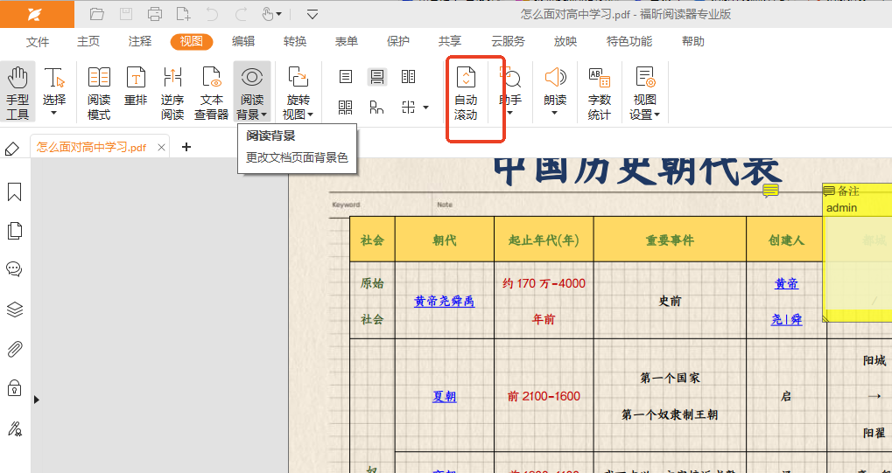Screen dimensions: 892x473
Task: Switch to the 主页 tab
Action: pos(88,41)
